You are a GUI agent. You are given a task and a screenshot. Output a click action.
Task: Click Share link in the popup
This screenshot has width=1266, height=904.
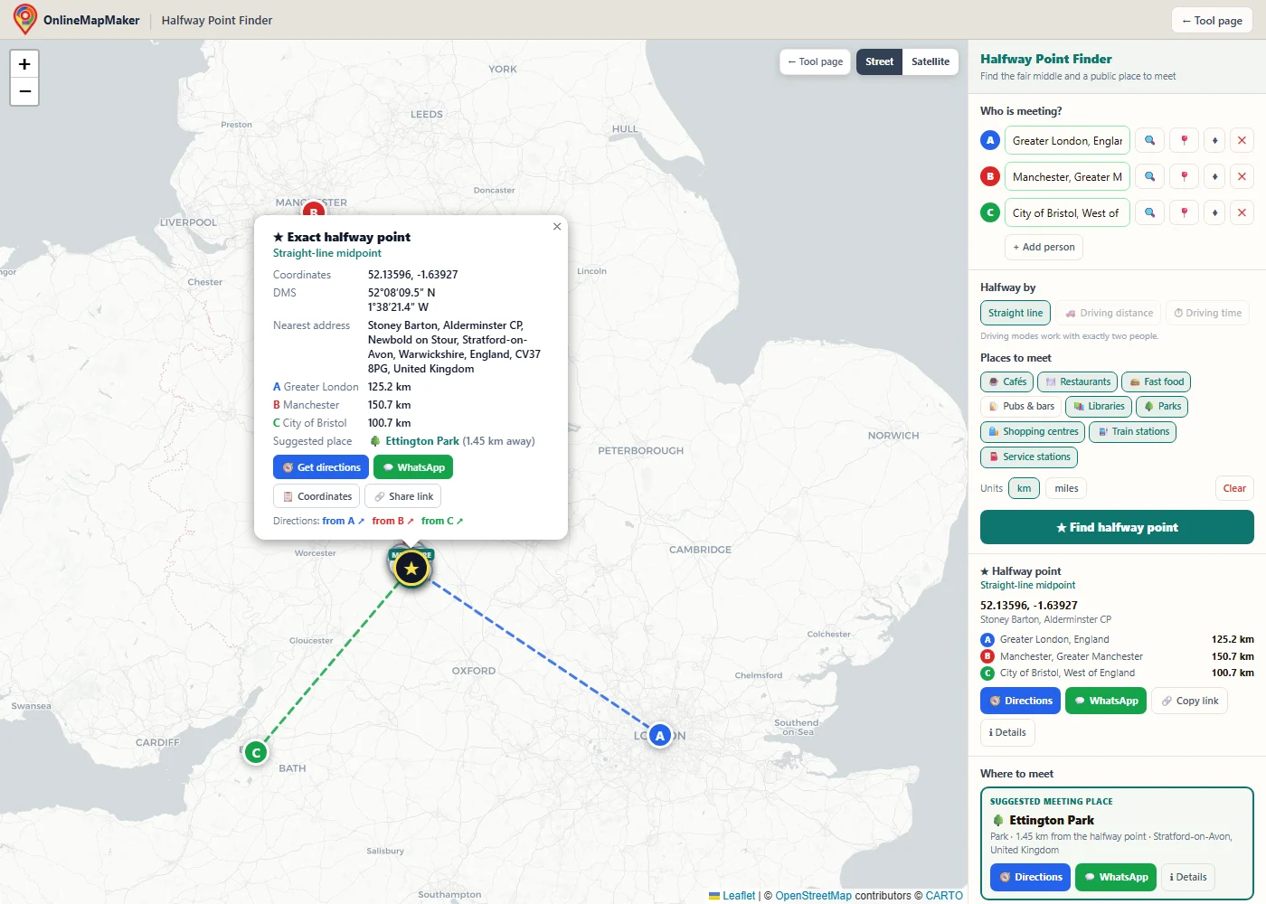coord(402,496)
